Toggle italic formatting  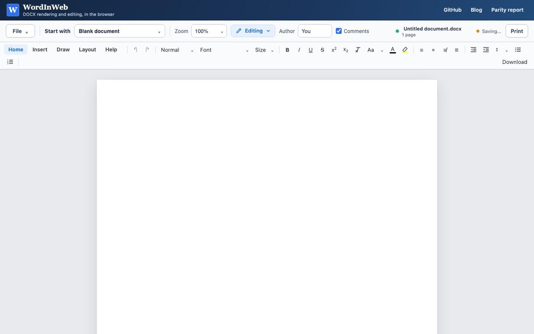[x=299, y=50]
